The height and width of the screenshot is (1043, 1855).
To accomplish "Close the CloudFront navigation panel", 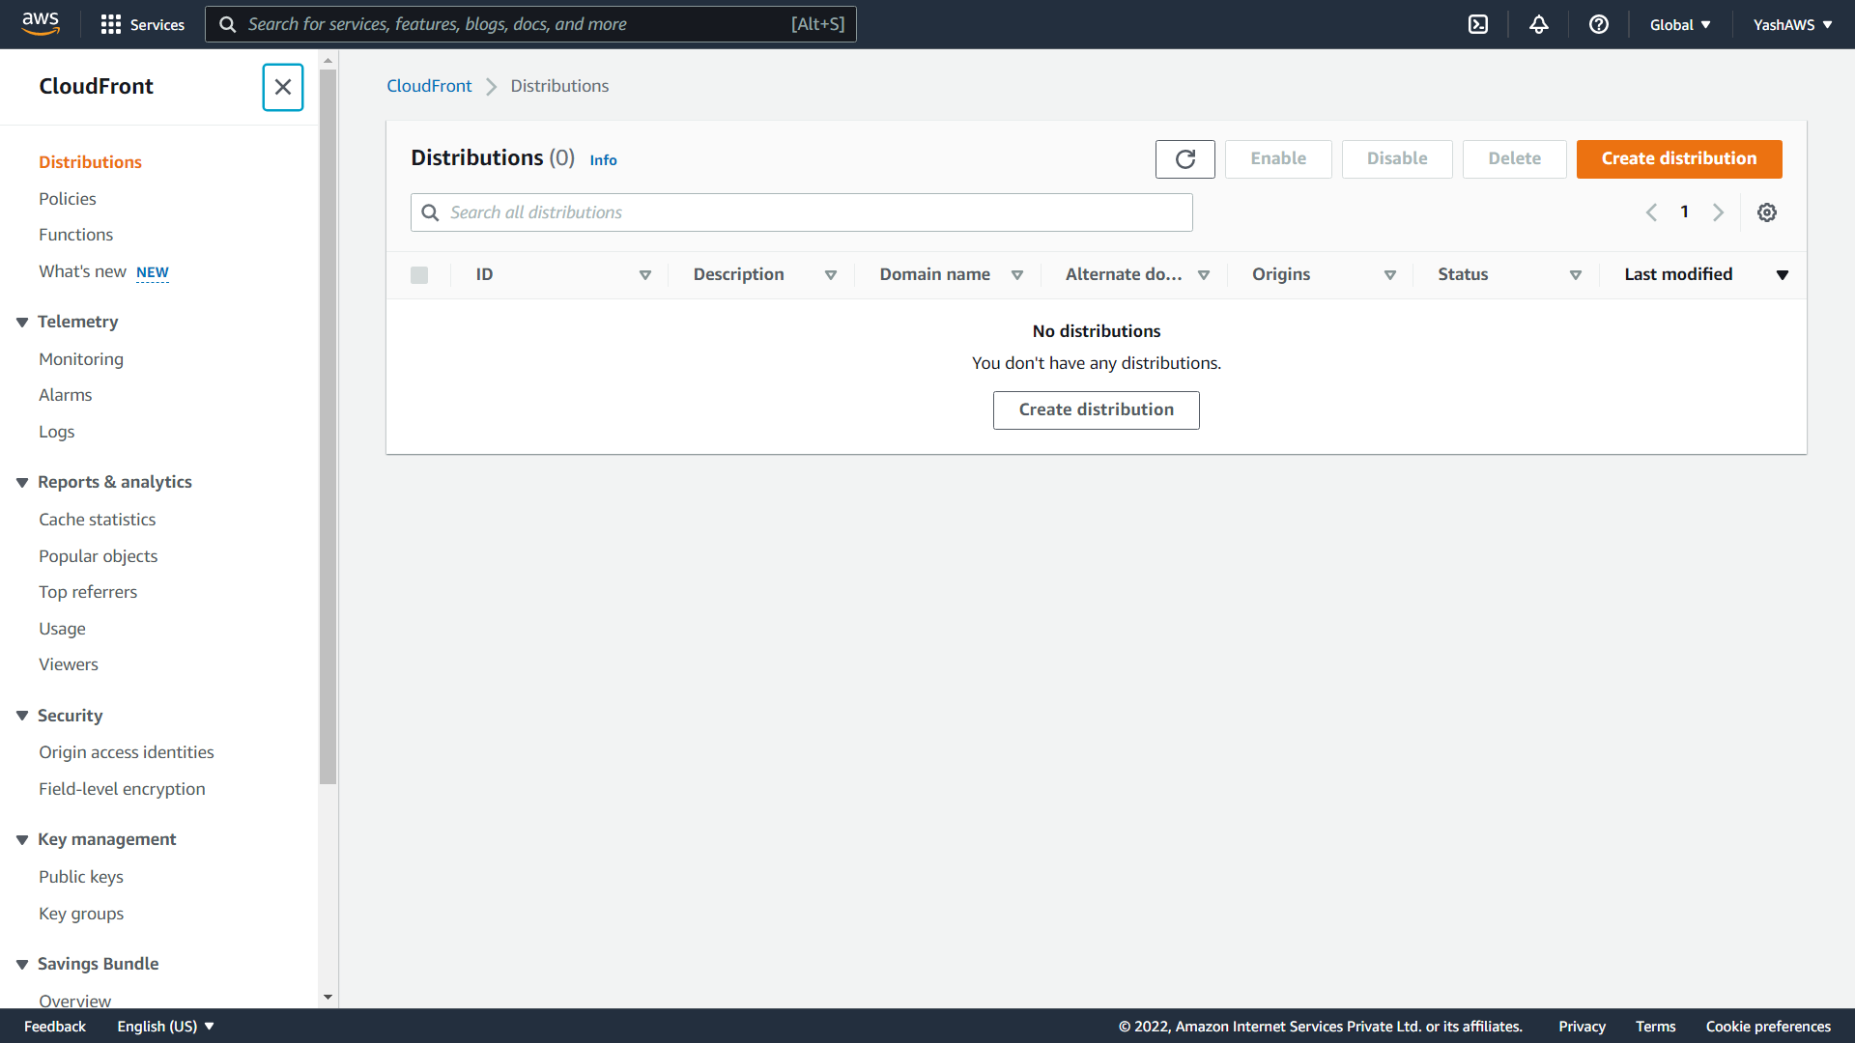I will [x=283, y=87].
